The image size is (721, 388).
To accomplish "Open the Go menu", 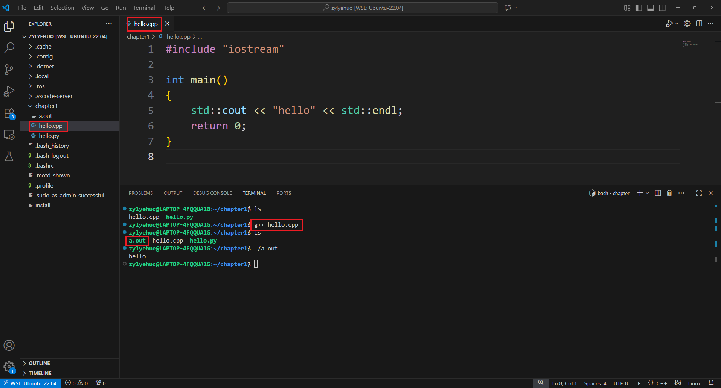I will pos(105,8).
